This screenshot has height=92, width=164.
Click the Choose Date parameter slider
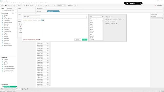click(x=157, y=18)
